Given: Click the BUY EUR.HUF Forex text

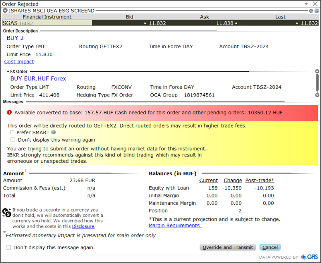Looking at the screenshot, I should (38, 78).
